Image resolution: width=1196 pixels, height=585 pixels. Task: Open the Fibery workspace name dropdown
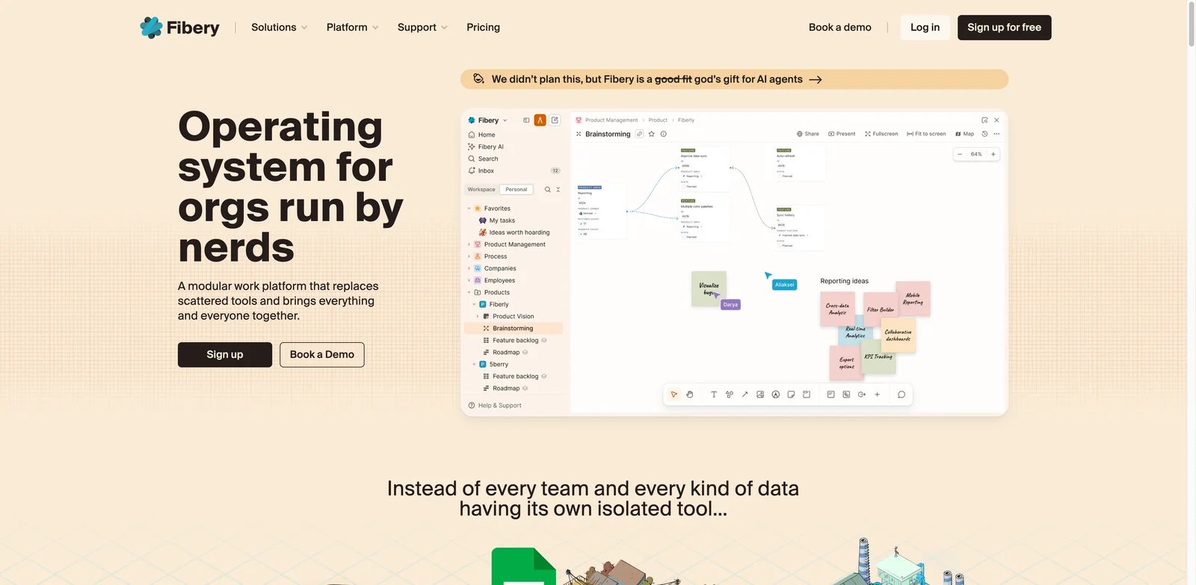[488, 120]
